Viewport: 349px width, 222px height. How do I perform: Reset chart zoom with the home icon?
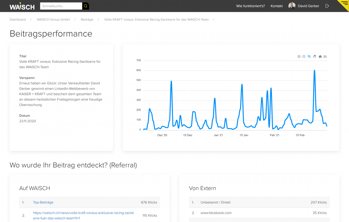320,57
